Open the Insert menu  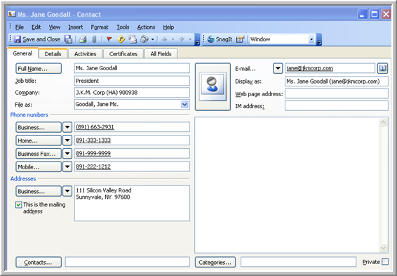click(76, 27)
